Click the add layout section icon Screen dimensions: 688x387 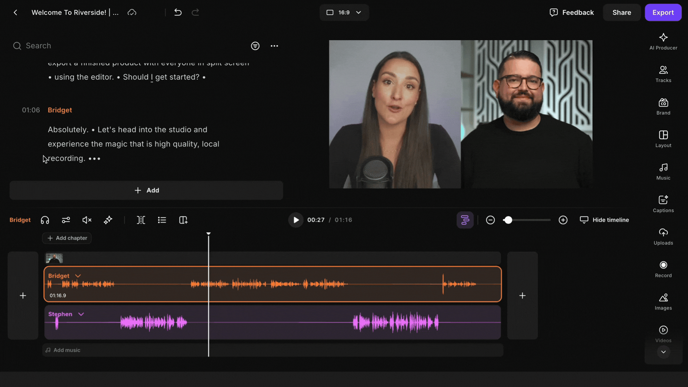183,220
